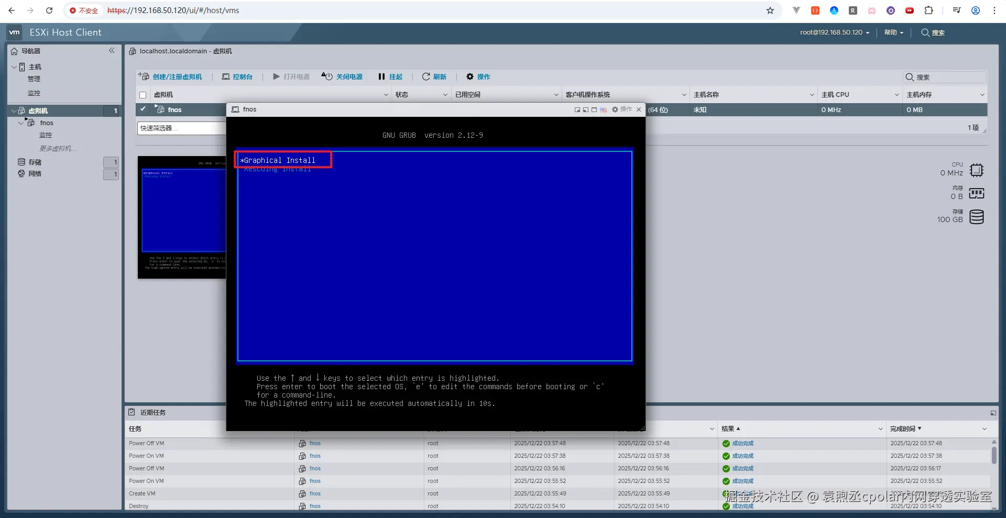Select 管理 under 主机 in the navigator

pos(34,79)
